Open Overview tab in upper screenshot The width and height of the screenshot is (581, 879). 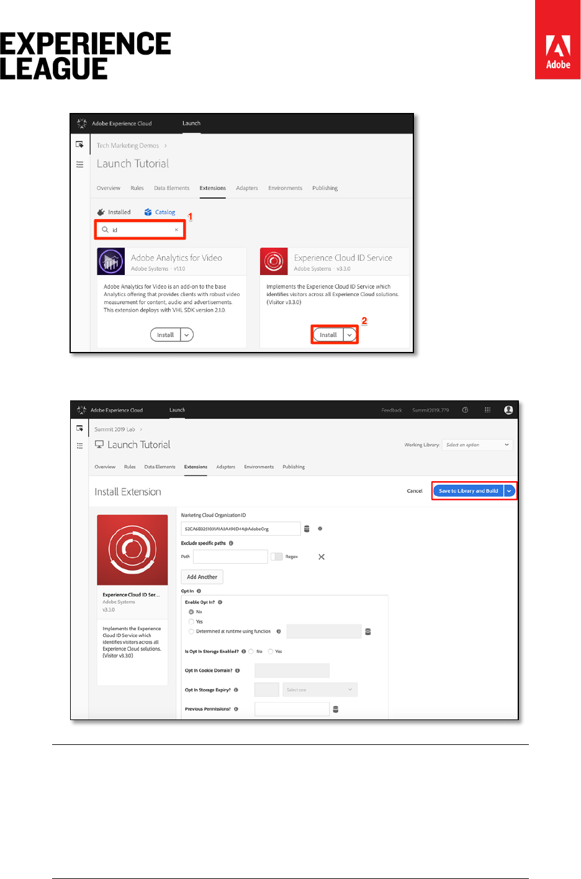[109, 188]
